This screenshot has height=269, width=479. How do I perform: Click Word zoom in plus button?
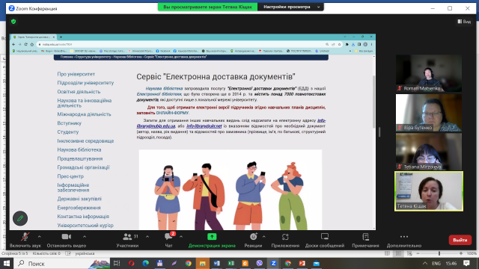pos(461,253)
